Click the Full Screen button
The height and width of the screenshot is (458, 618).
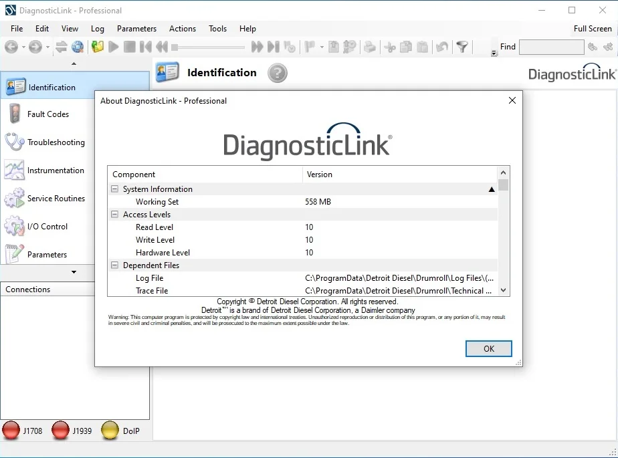click(x=593, y=28)
